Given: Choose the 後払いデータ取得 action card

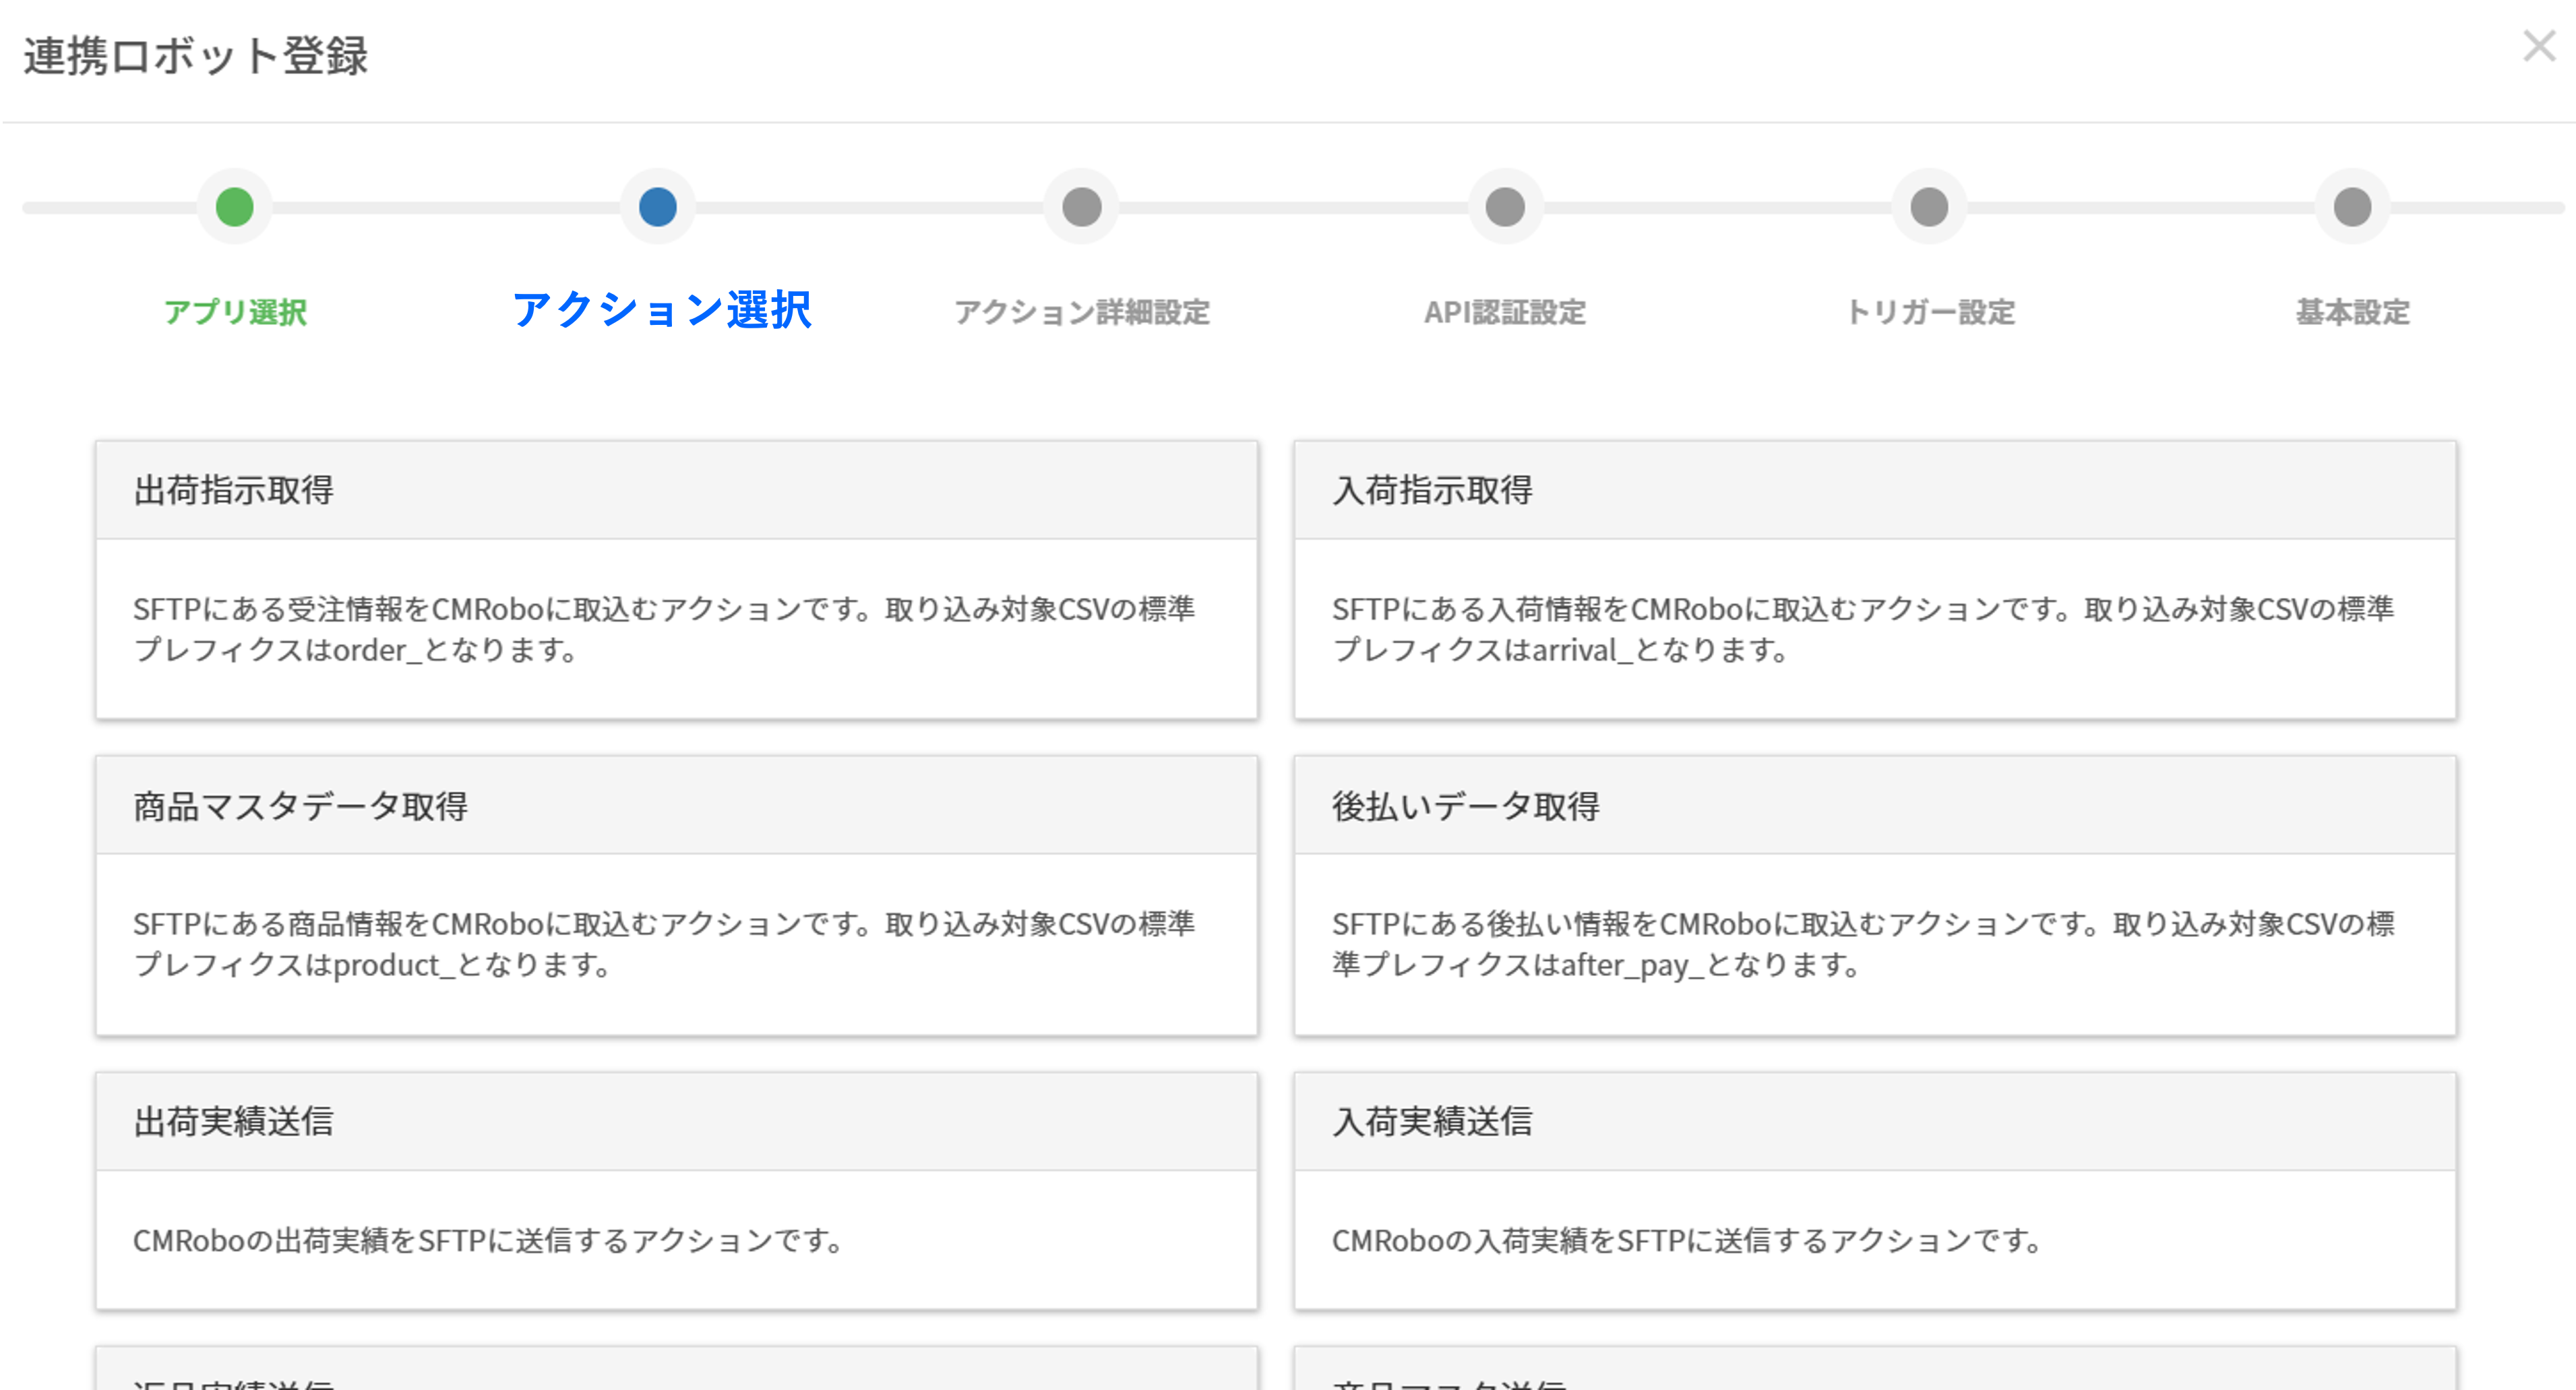Looking at the screenshot, I should click(1875, 895).
